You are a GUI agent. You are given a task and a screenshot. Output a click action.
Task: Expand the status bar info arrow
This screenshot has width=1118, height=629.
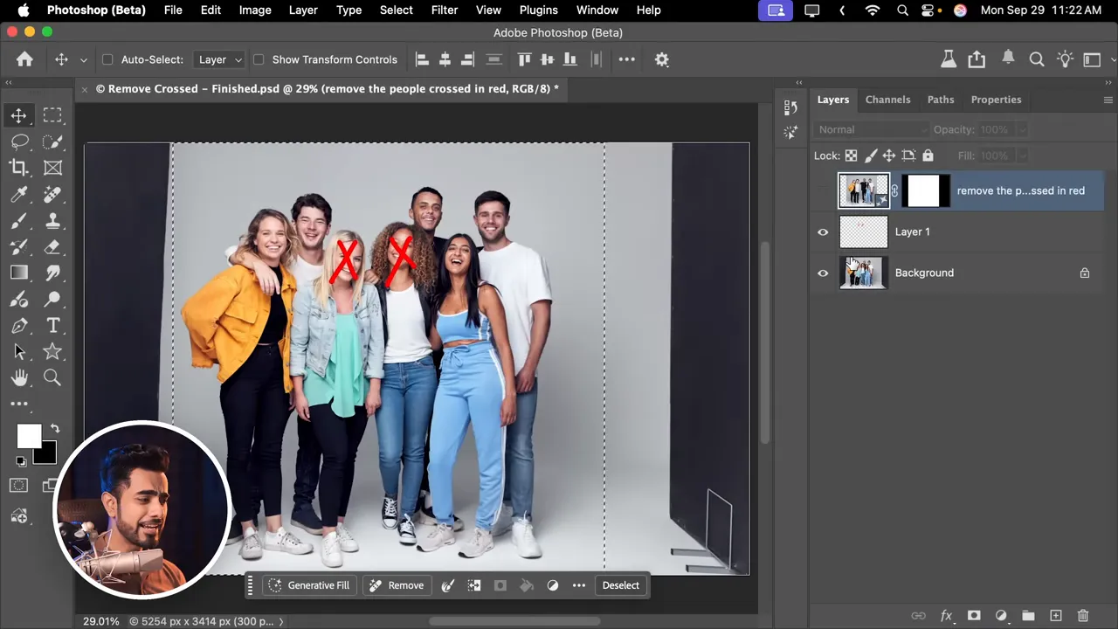pos(280,621)
